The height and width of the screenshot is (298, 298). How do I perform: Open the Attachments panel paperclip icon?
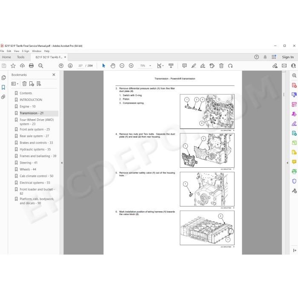coord(3,97)
